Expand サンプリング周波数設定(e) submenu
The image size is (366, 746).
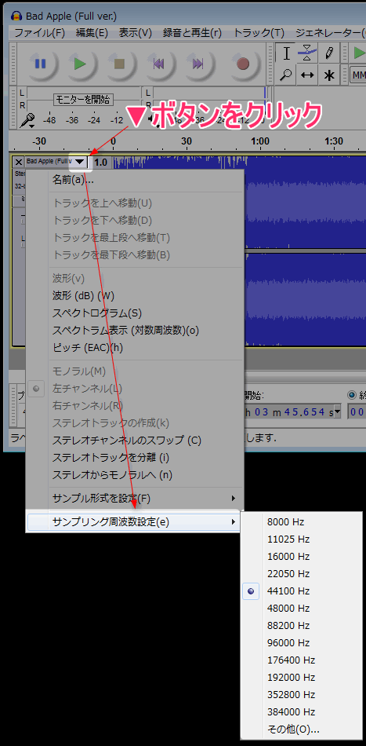click(x=134, y=522)
